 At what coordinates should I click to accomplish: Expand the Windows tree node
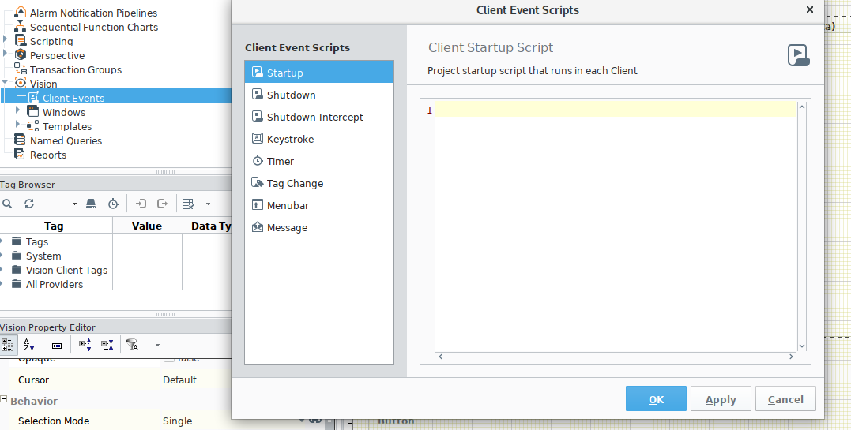tap(18, 110)
